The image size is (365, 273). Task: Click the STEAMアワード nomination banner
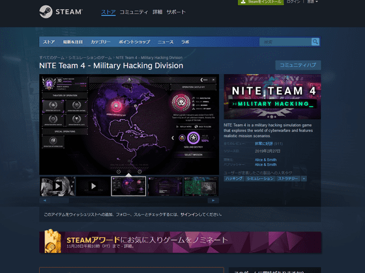180,242
